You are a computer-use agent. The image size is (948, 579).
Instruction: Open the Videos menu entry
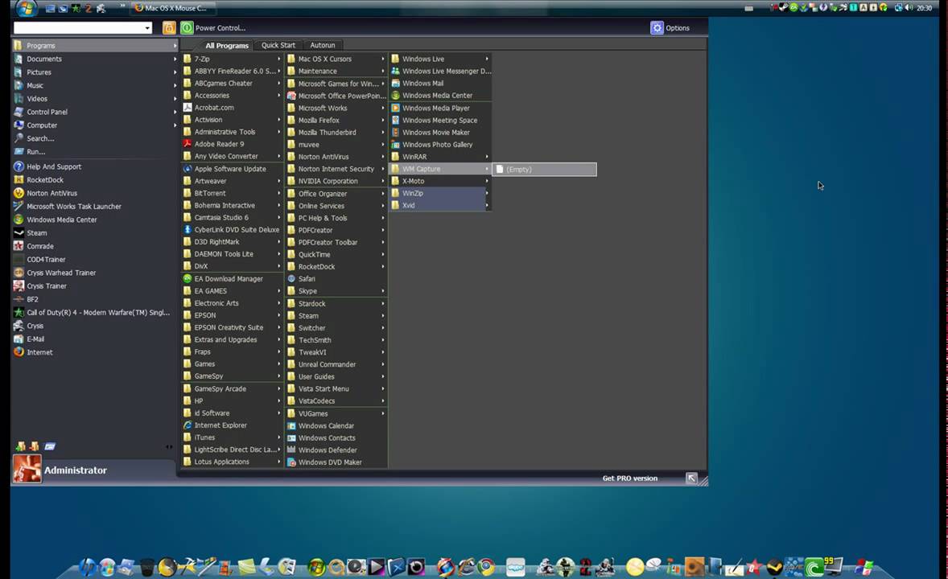[94, 99]
